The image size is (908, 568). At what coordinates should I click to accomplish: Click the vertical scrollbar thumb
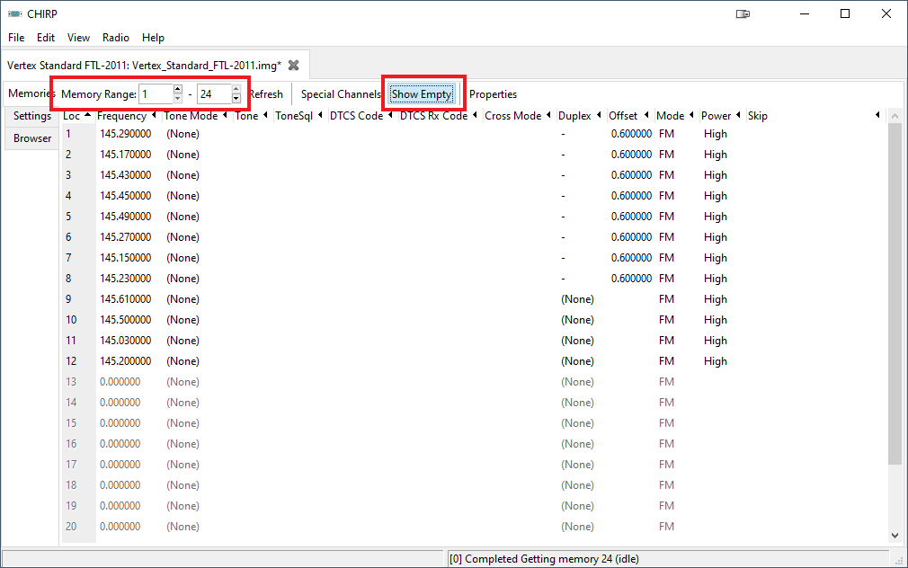pos(895,293)
